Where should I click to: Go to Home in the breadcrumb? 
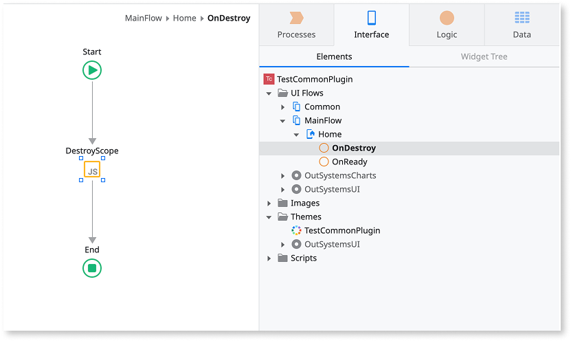(x=185, y=18)
